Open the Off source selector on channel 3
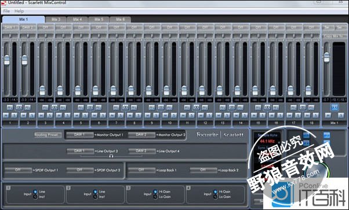The height and width of the screenshot is (210, 349). pos(45,27)
